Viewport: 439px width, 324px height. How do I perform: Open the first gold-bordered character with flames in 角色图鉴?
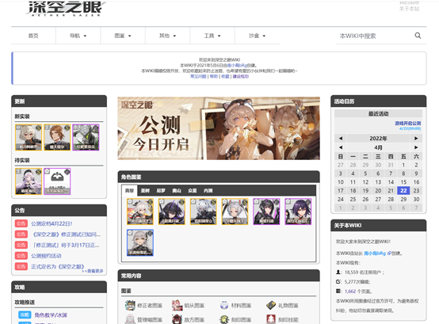pos(140,212)
